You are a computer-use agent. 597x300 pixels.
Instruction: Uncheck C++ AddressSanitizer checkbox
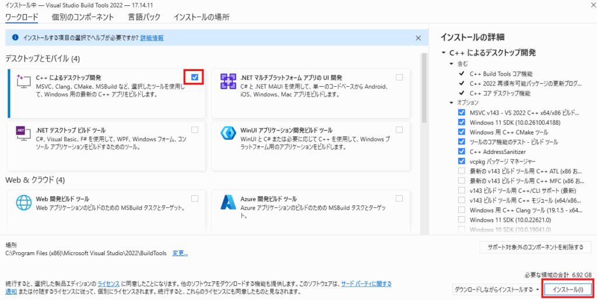point(462,151)
